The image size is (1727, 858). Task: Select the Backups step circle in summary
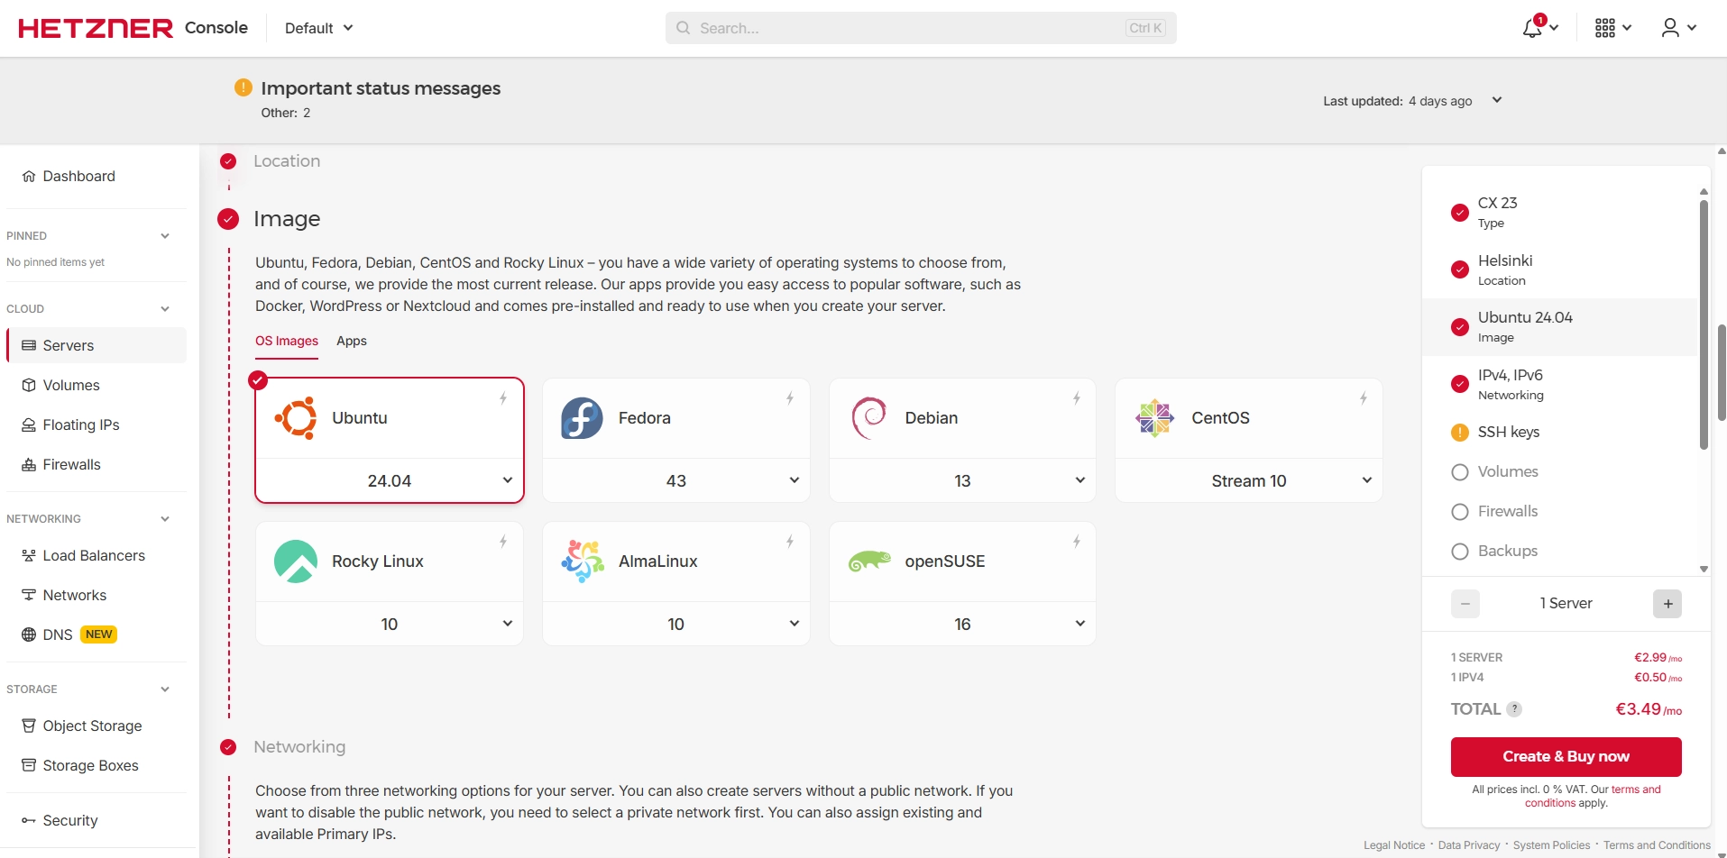pyautogui.click(x=1460, y=552)
